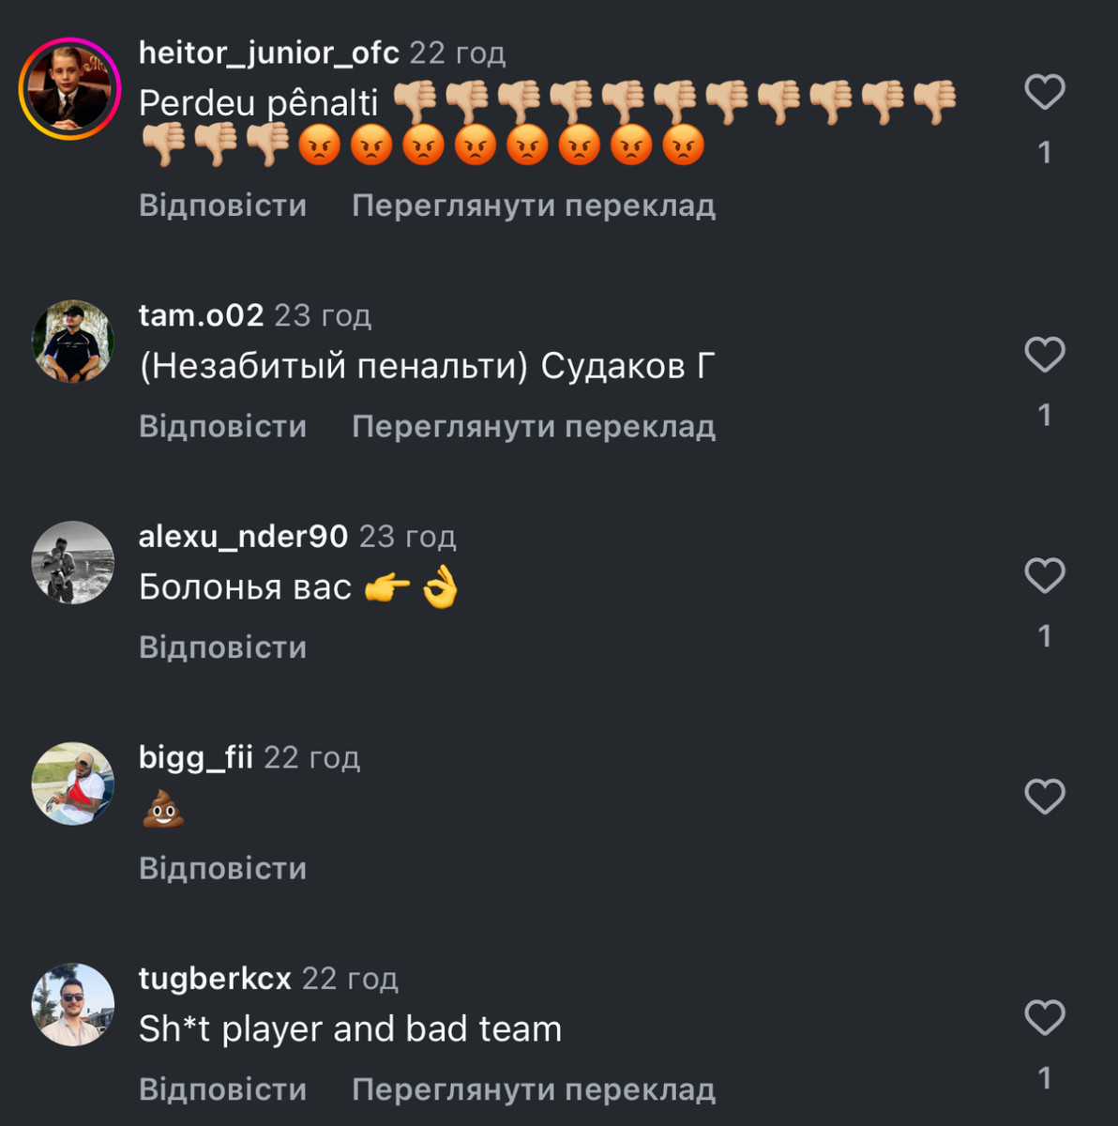Reply to bigg_fii's emoji comment
This screenshot has width=1118, height=1126.
click(223, 868)
